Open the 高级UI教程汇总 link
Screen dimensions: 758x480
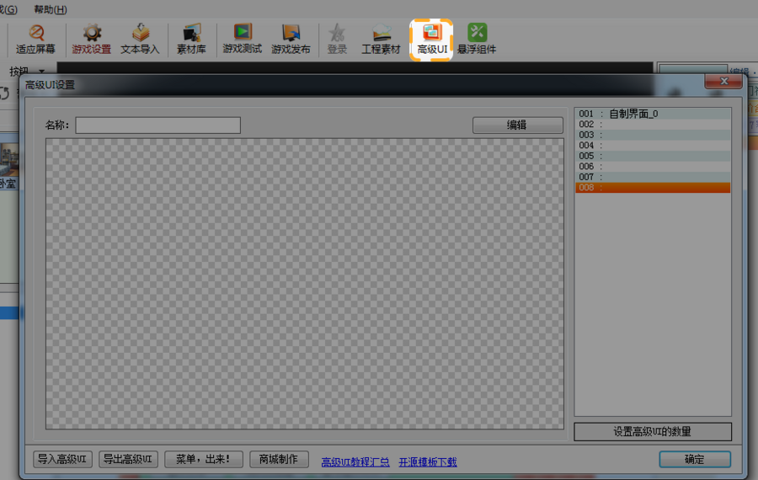[355, 461]
